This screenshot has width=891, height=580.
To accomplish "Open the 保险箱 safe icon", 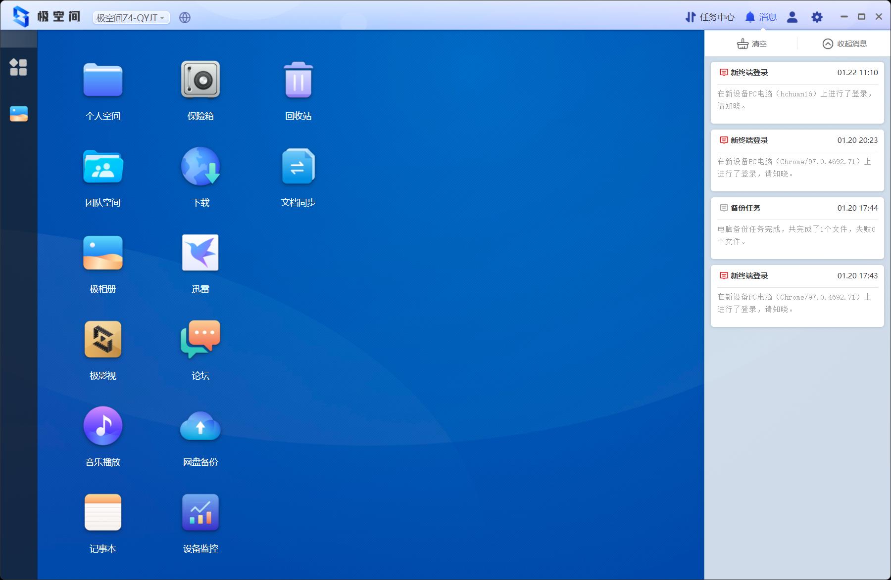I will 200,80.
